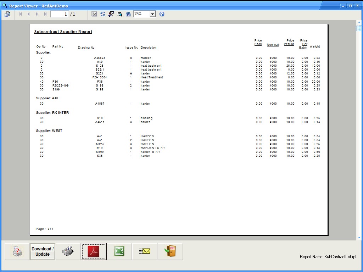Open the magnifier report search icon
The width and height of the screenshot is (363, 272).
point(119,14)
